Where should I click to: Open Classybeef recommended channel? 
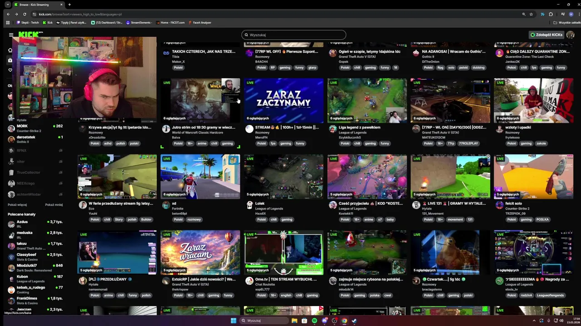coord(35,257)
